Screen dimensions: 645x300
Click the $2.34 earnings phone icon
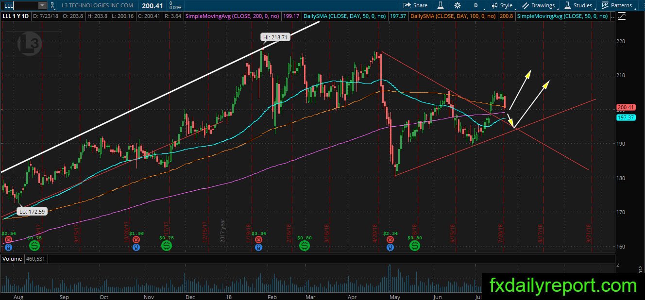pos(390,240)
